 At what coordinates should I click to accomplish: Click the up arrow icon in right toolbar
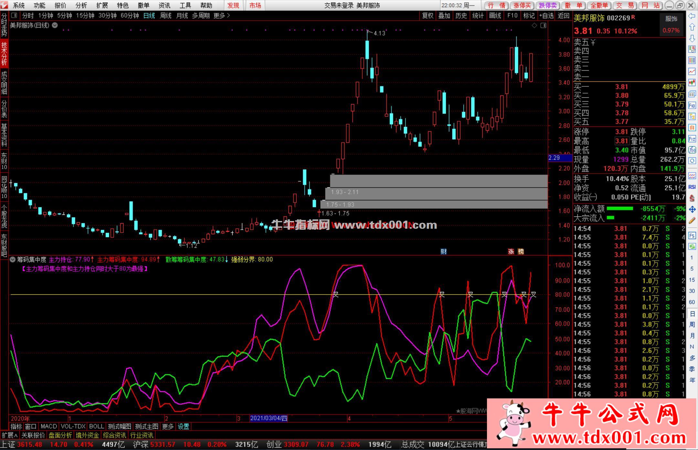click(x=692, y=27)
